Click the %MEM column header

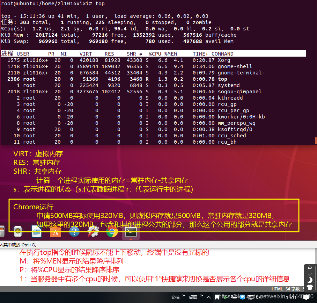(171, 54)
